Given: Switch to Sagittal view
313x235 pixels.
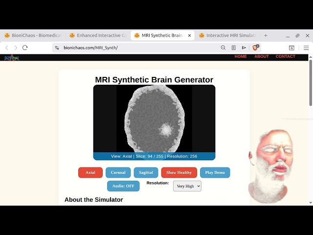Looking at the screenshot, I should click(x=146, y=172).
